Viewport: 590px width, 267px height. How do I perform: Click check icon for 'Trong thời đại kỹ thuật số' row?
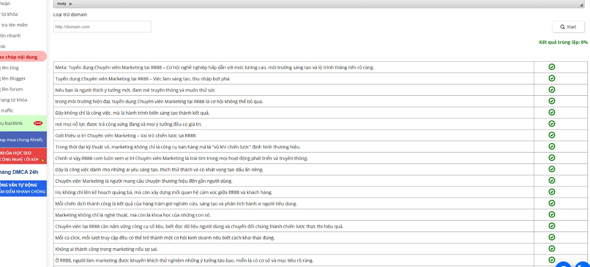pyautogui.click(x=552, y=147)
